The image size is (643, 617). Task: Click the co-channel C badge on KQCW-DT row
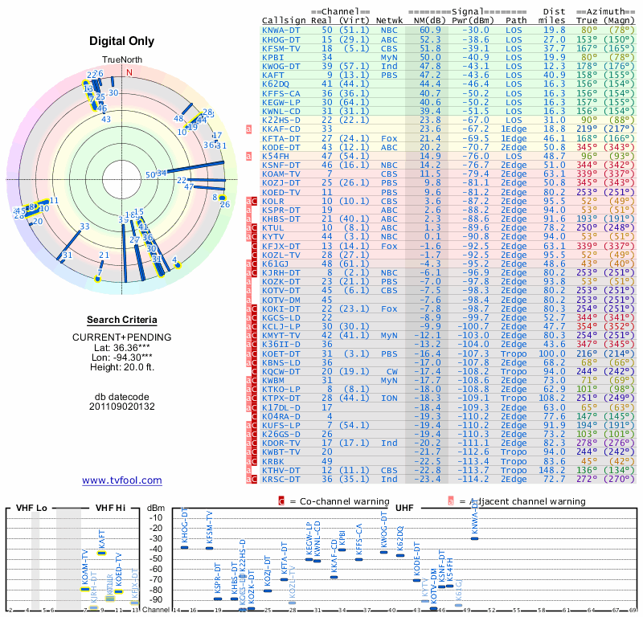tap(254, 371)
